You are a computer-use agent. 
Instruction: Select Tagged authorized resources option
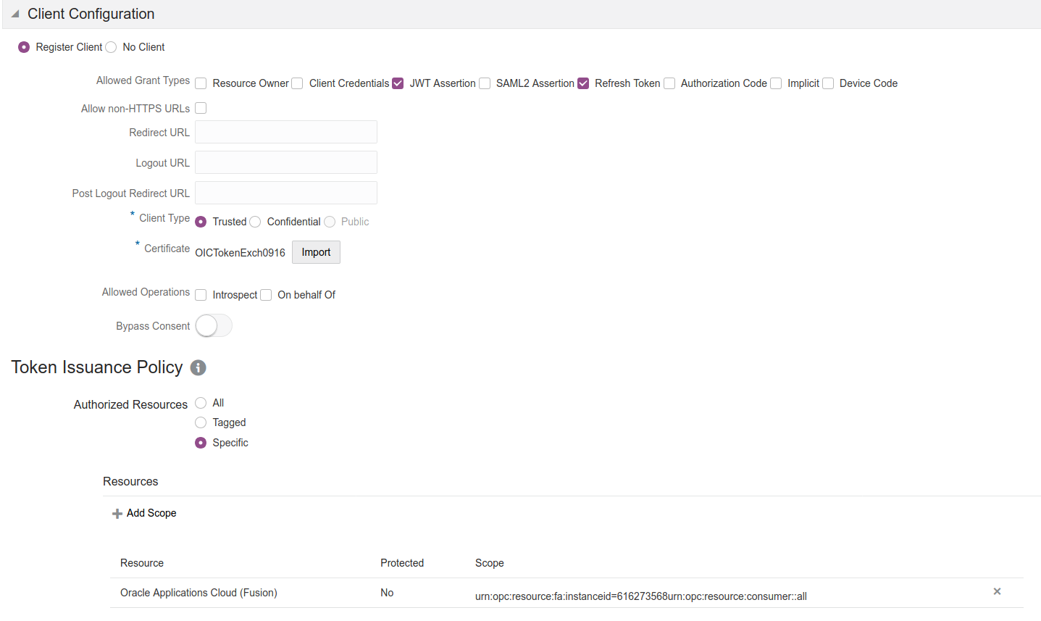[201, 422]
